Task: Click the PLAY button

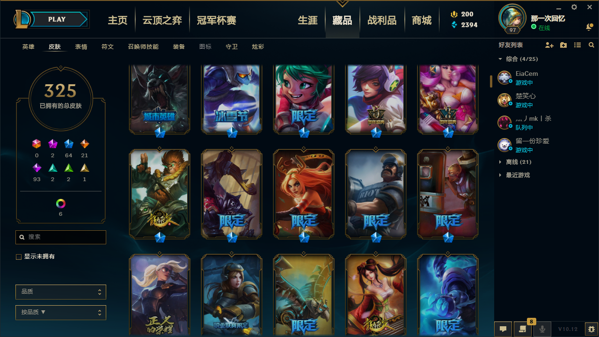Action: 57,19
